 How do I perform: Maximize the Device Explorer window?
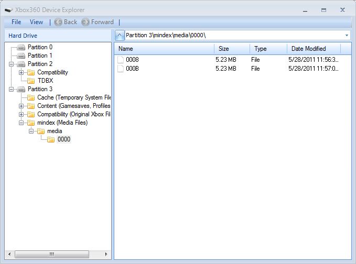pyautogui.click(x=324, y=10)
